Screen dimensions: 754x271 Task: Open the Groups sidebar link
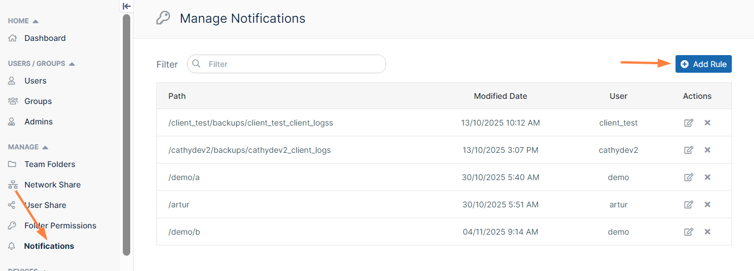coord(38,101)
